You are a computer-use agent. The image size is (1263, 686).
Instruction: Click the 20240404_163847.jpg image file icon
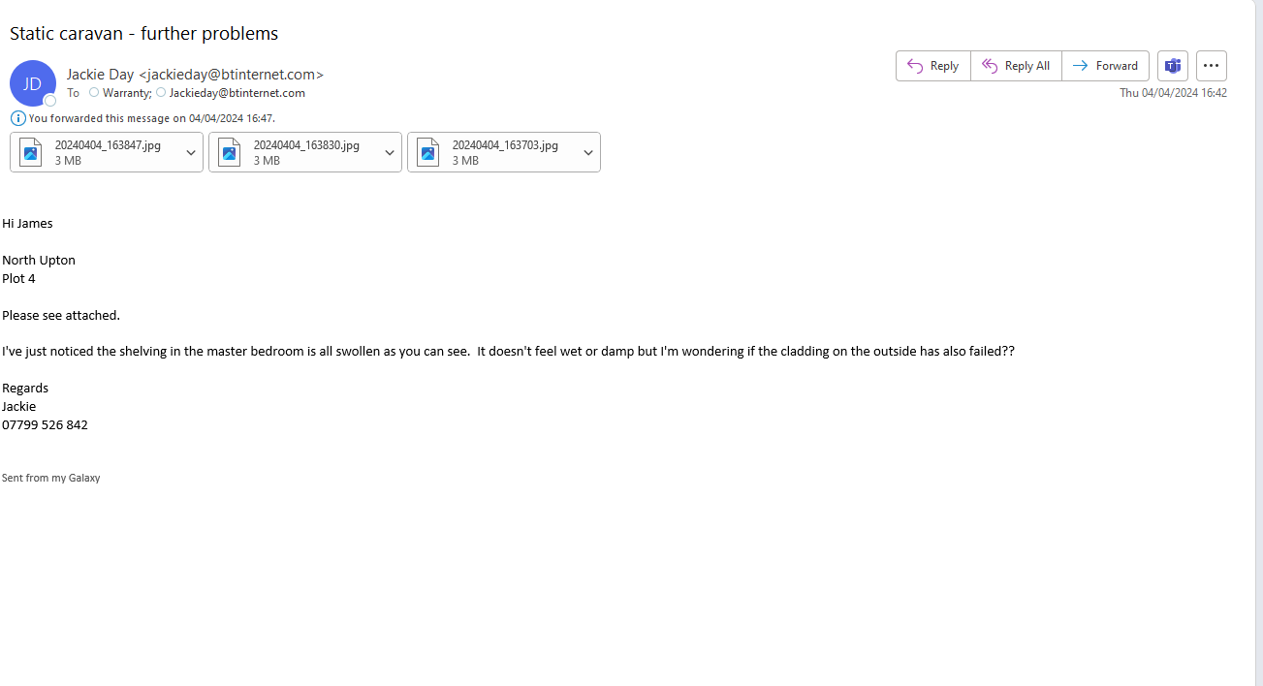pos(32,152)
